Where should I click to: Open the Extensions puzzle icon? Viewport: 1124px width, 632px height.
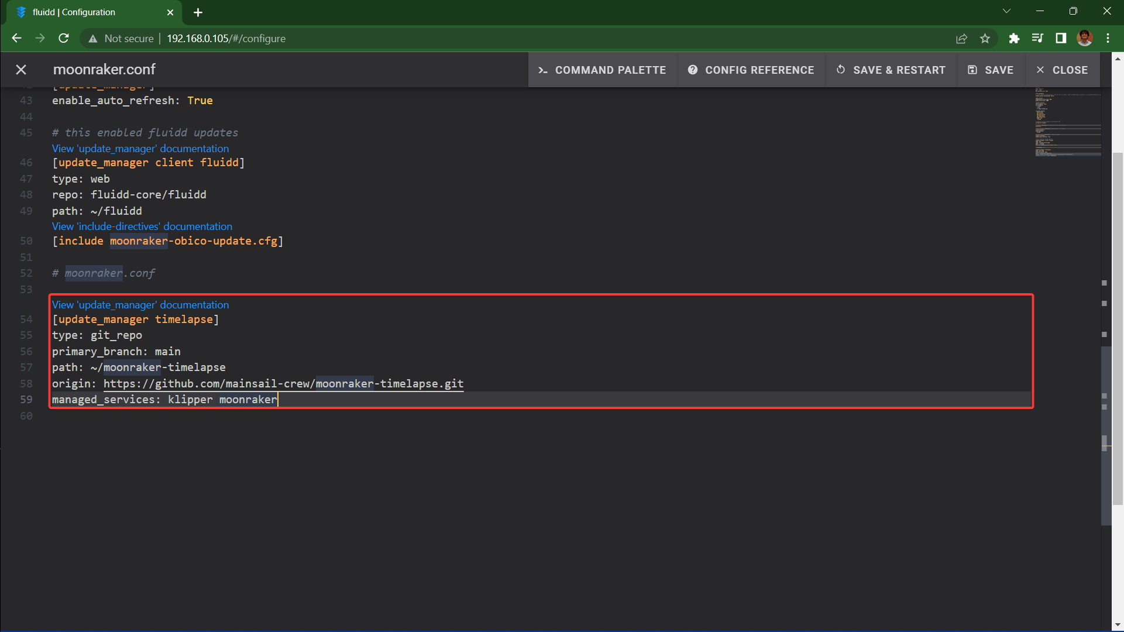[x=1014, y=39]
